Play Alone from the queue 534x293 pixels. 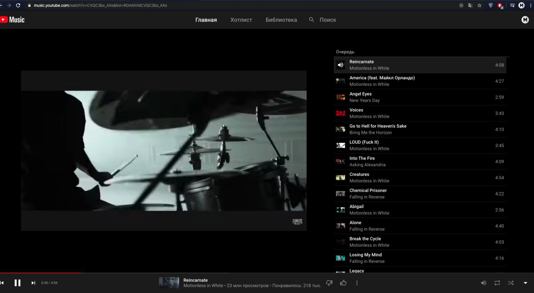click(420, 226)
